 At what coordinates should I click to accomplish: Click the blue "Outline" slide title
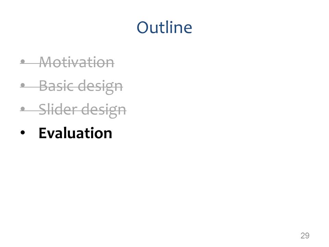click(x=164, y=27)
